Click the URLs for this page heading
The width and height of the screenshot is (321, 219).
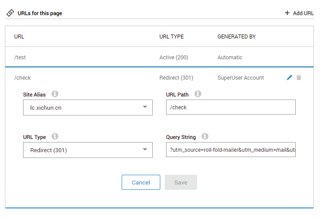40,13
